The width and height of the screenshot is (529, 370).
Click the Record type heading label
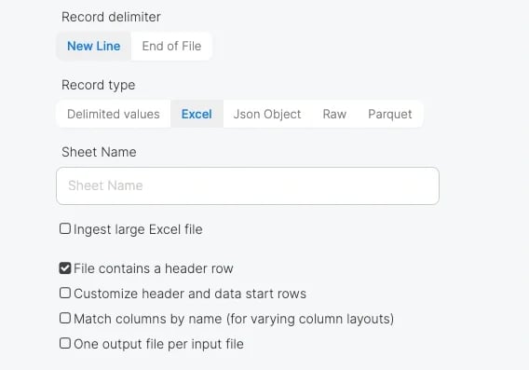(98, 85)
